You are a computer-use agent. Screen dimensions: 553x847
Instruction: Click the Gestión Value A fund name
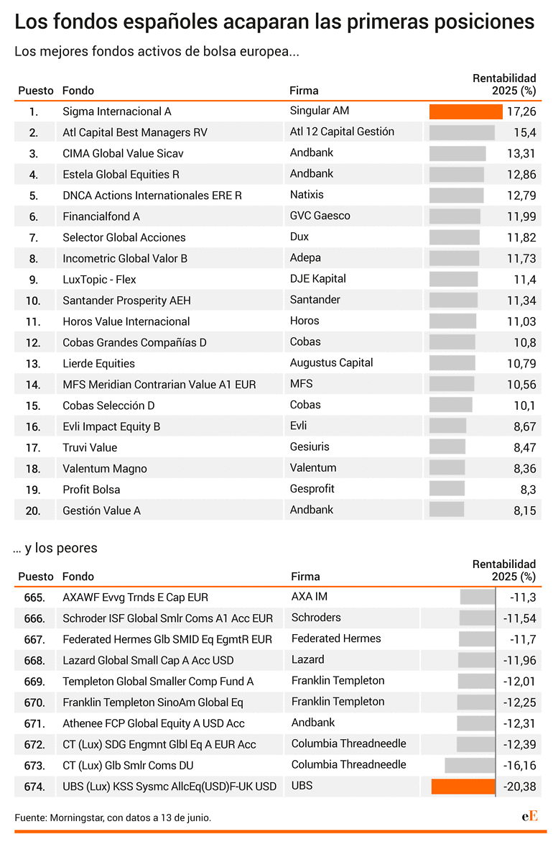click(101, 511)
